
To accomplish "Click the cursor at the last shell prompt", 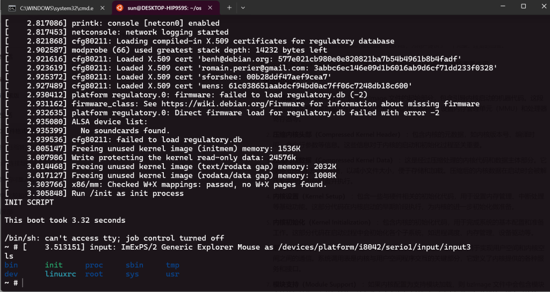I will [x=23, y=283].
